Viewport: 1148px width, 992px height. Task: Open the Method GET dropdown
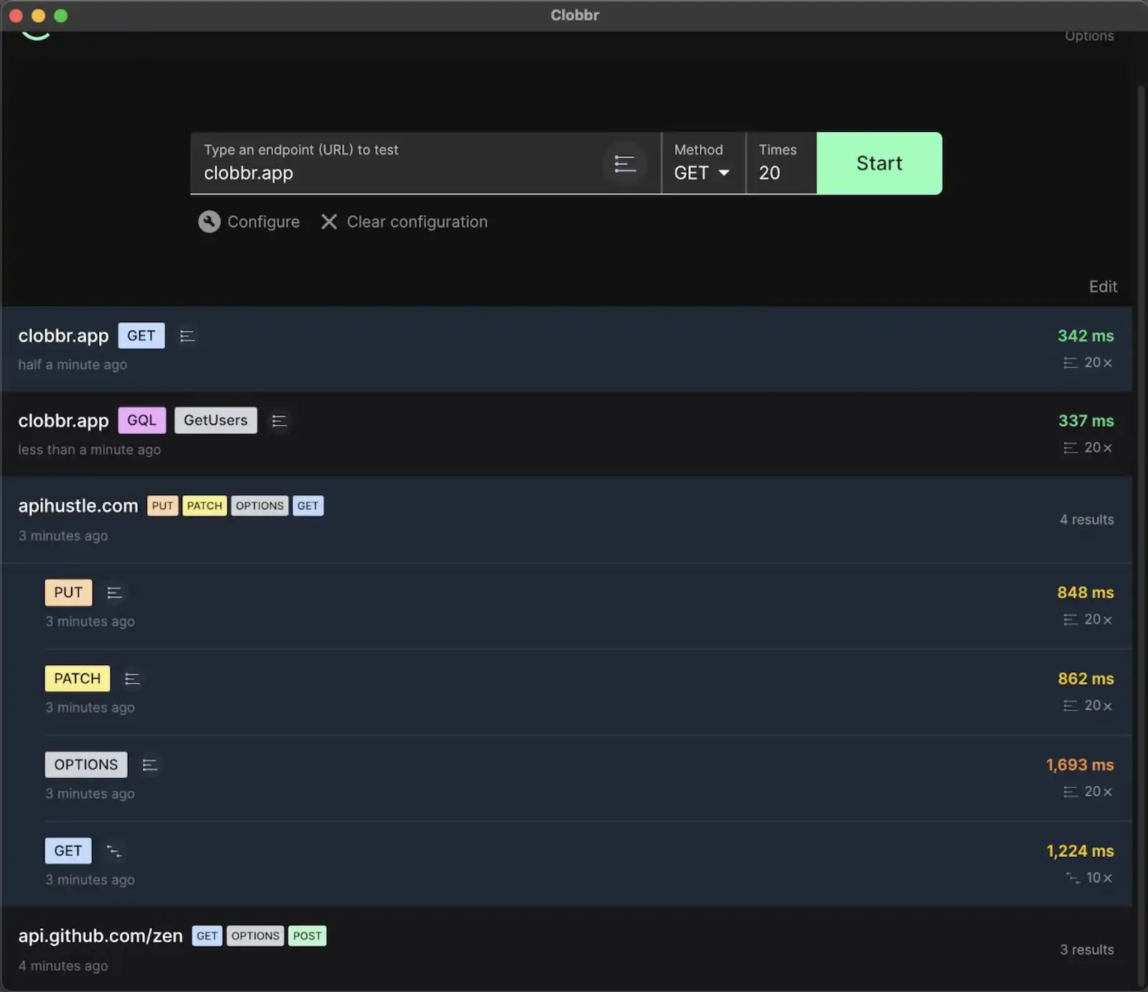702,173
